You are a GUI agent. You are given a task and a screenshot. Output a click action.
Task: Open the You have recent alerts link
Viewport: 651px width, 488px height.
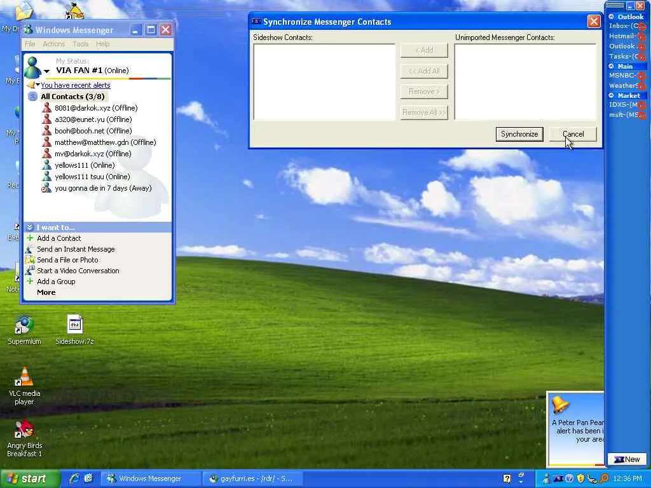click(x=75, y=85)
